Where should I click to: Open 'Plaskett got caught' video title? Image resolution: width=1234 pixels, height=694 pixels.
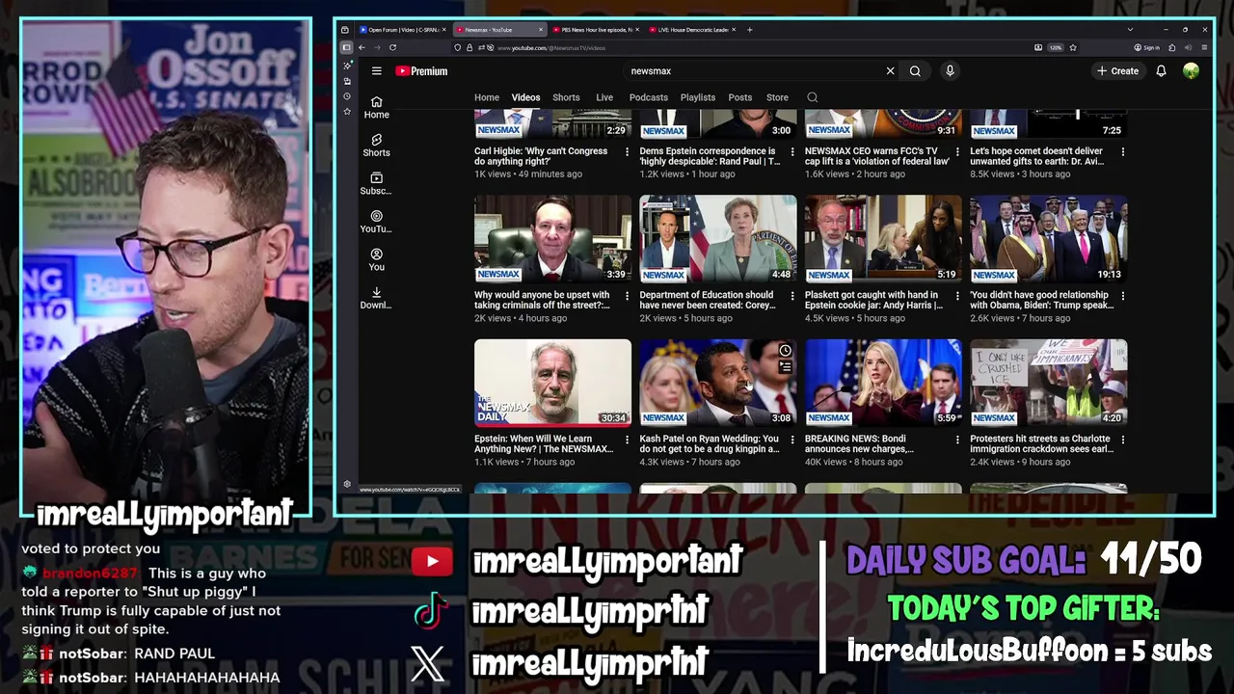[x=873, y=300]
